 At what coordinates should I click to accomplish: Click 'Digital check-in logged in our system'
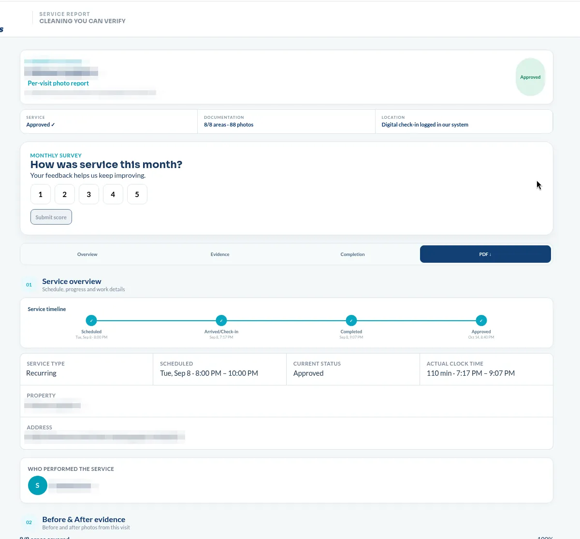point(425,125)
